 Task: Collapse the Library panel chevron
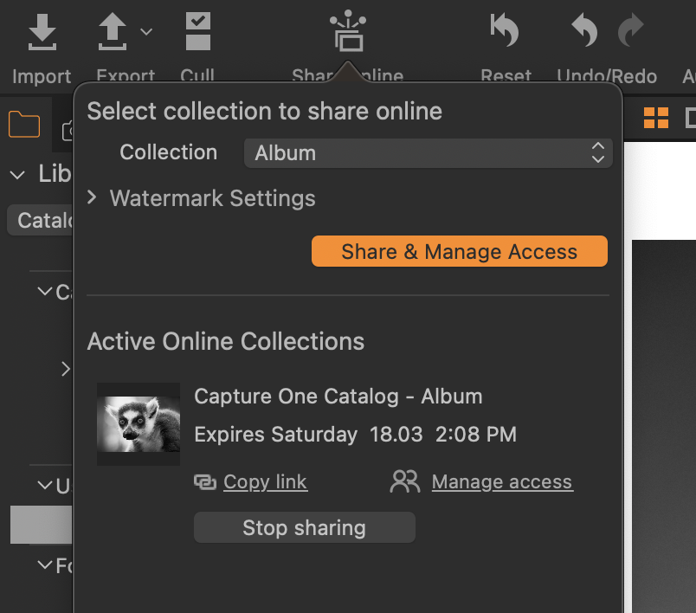pos(17,175)
